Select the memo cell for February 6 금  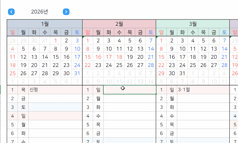(x=130, y=133)
